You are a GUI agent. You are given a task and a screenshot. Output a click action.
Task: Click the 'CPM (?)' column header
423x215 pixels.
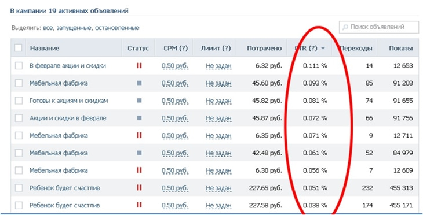tap(176, 49)
